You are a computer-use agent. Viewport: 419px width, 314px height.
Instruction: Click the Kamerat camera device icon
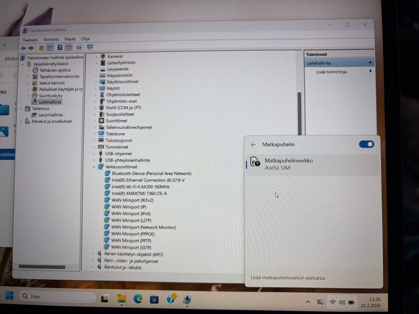(103, 56)
